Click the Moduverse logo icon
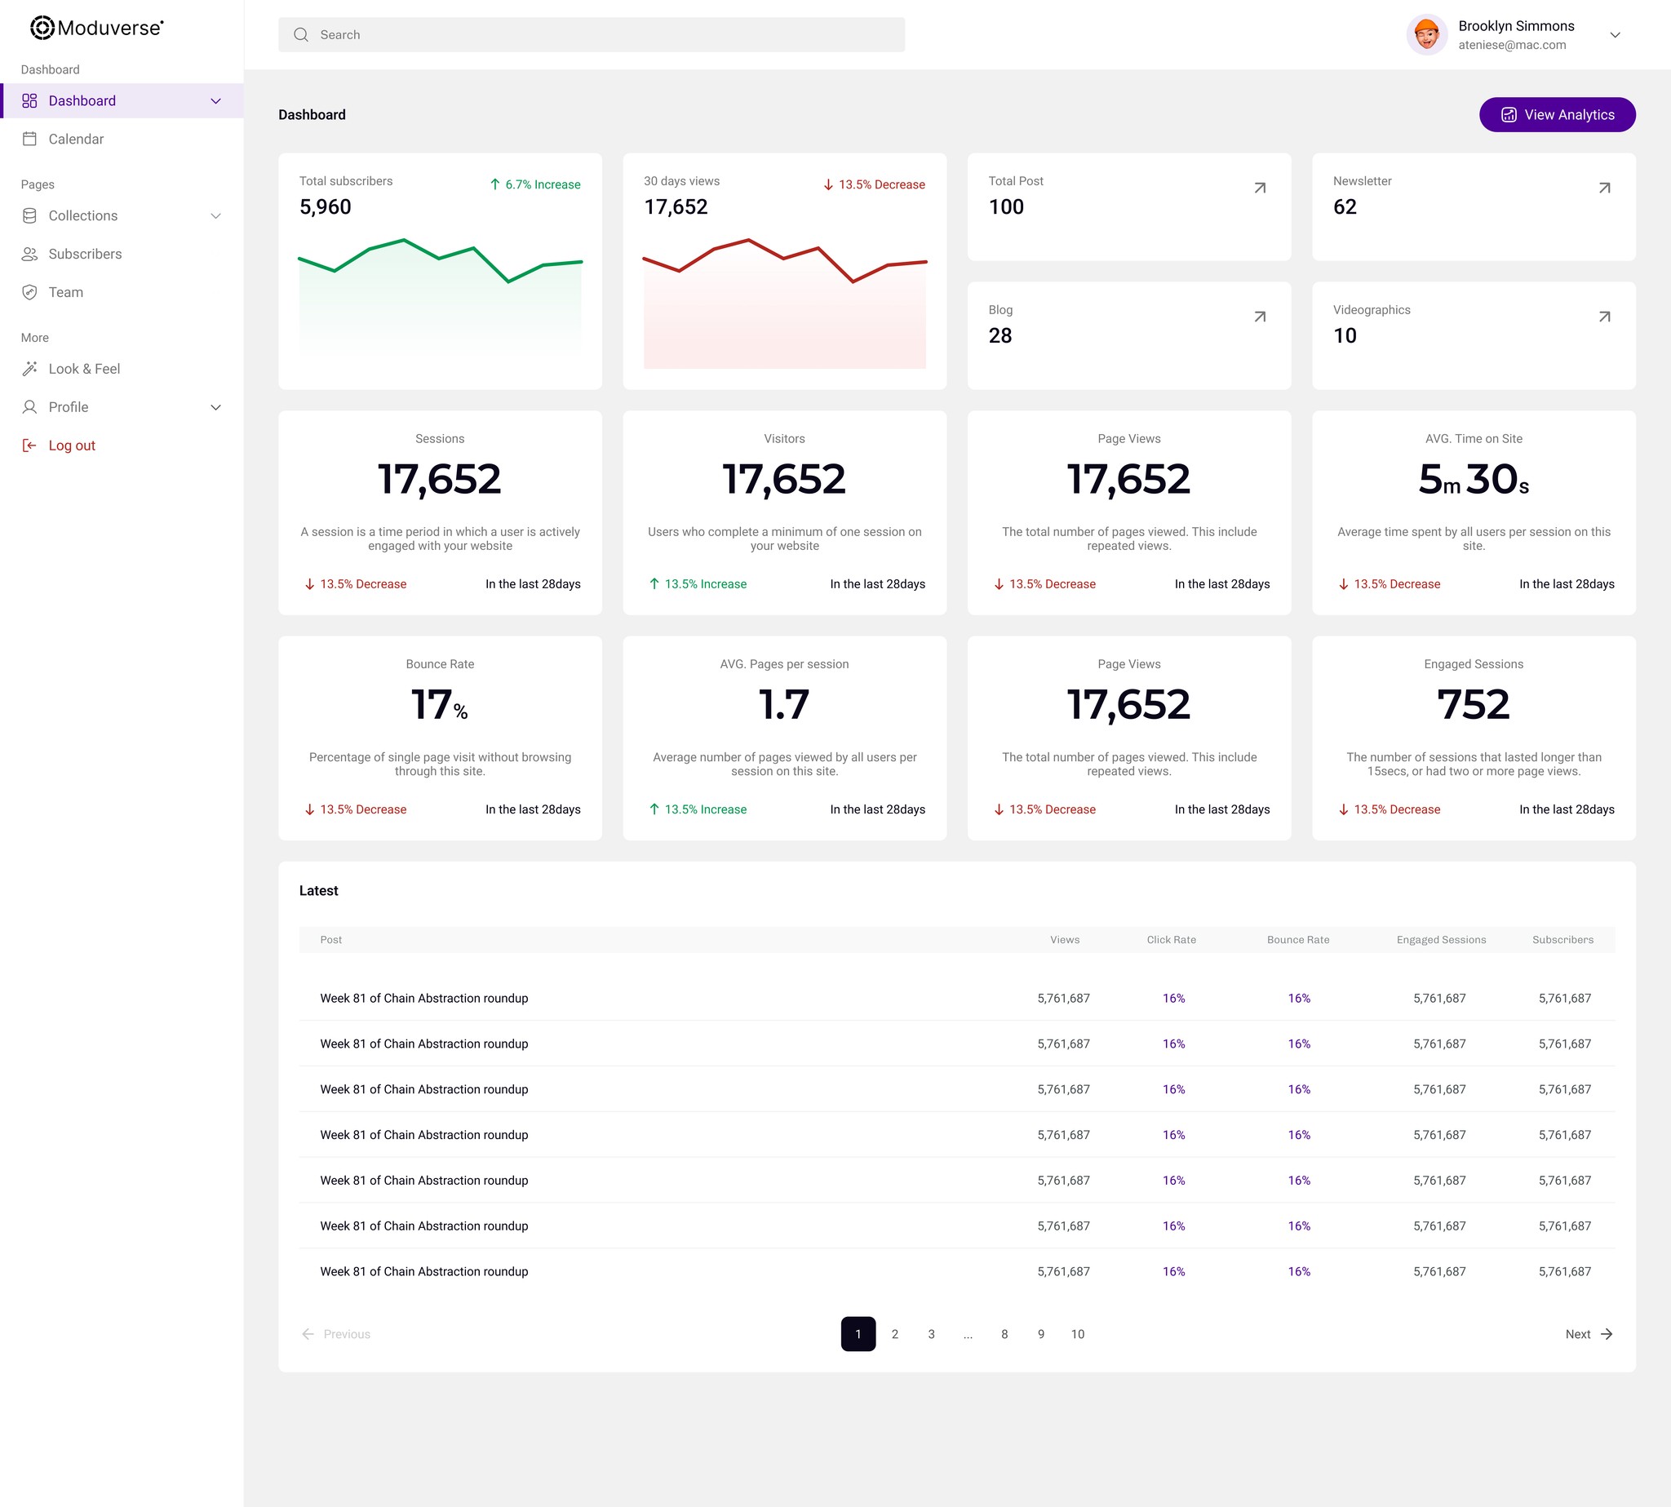The image size is (1671, 1507). (x=42, y=29)
